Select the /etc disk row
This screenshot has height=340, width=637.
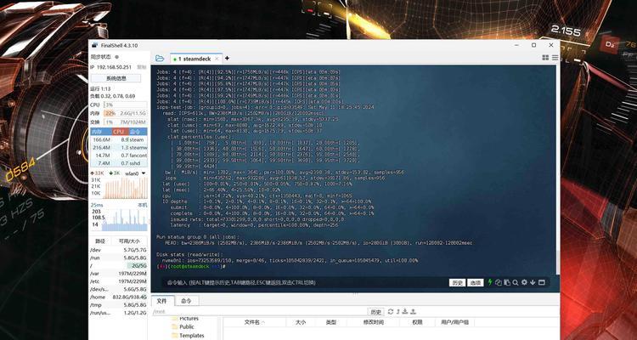pos(119,281)
